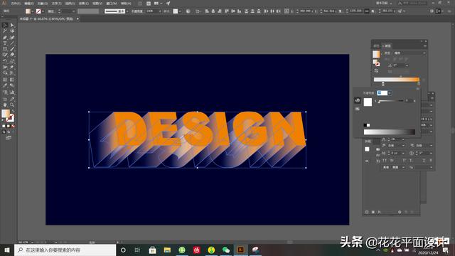
Task: Select the Eraser tool
Action: pyautogui.click(x=12, y=55)
